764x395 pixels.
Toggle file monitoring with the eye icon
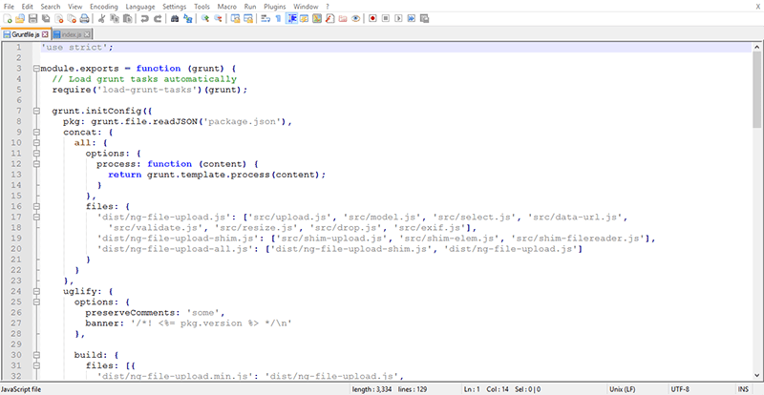coord(355,18)
